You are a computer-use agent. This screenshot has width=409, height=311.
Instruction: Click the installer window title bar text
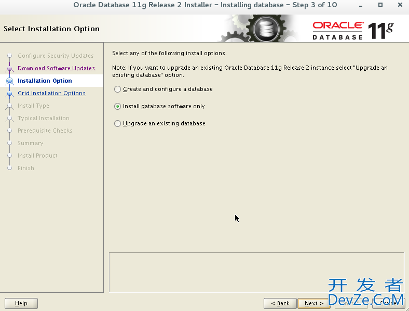pos(205,5)
